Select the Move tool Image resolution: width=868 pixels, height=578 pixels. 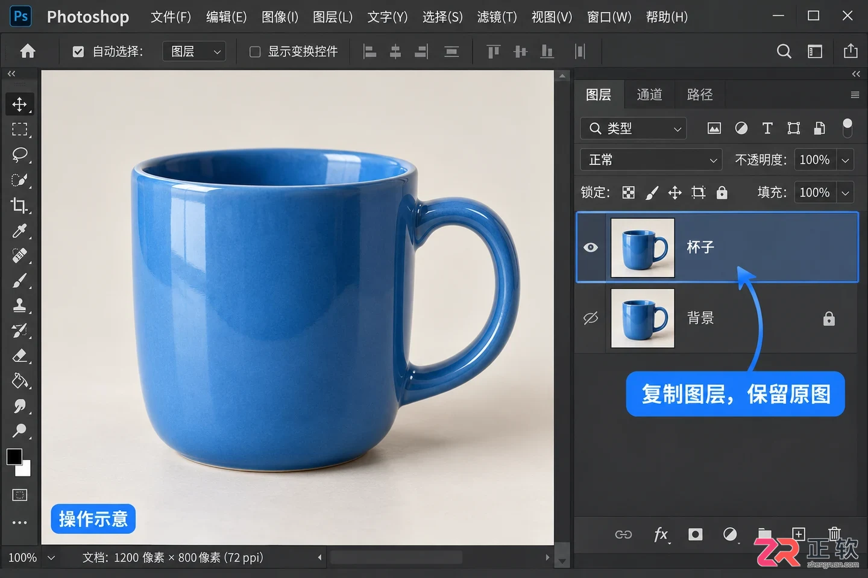[19, 104]
